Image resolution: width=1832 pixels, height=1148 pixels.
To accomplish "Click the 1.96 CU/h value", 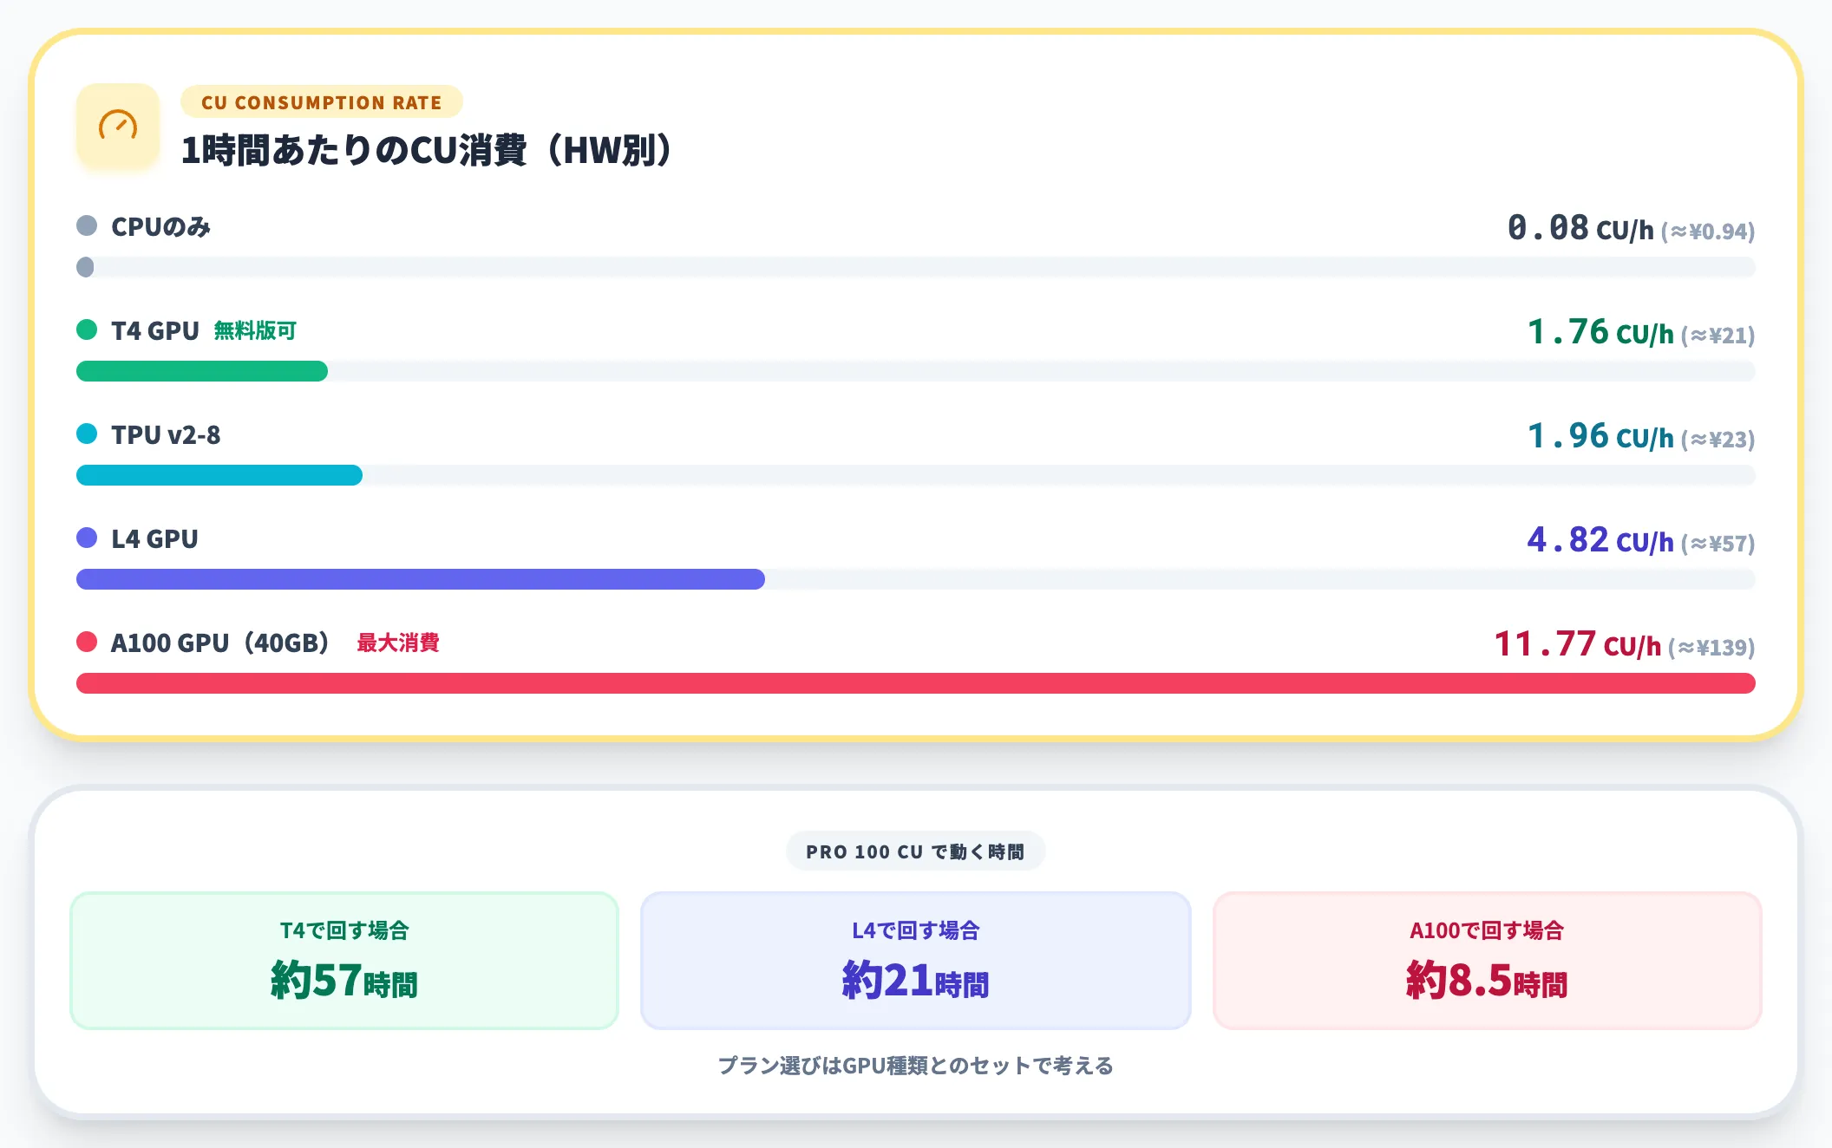I will 1600,437.
